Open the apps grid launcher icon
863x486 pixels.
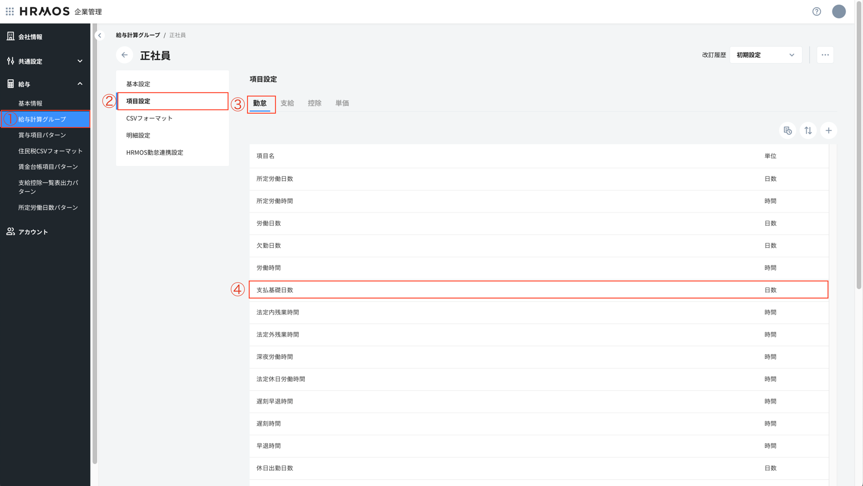pos(10,11)
